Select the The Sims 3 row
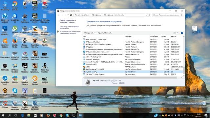The image size is (210, 118). pyautogui.click(x=133, y=74)
